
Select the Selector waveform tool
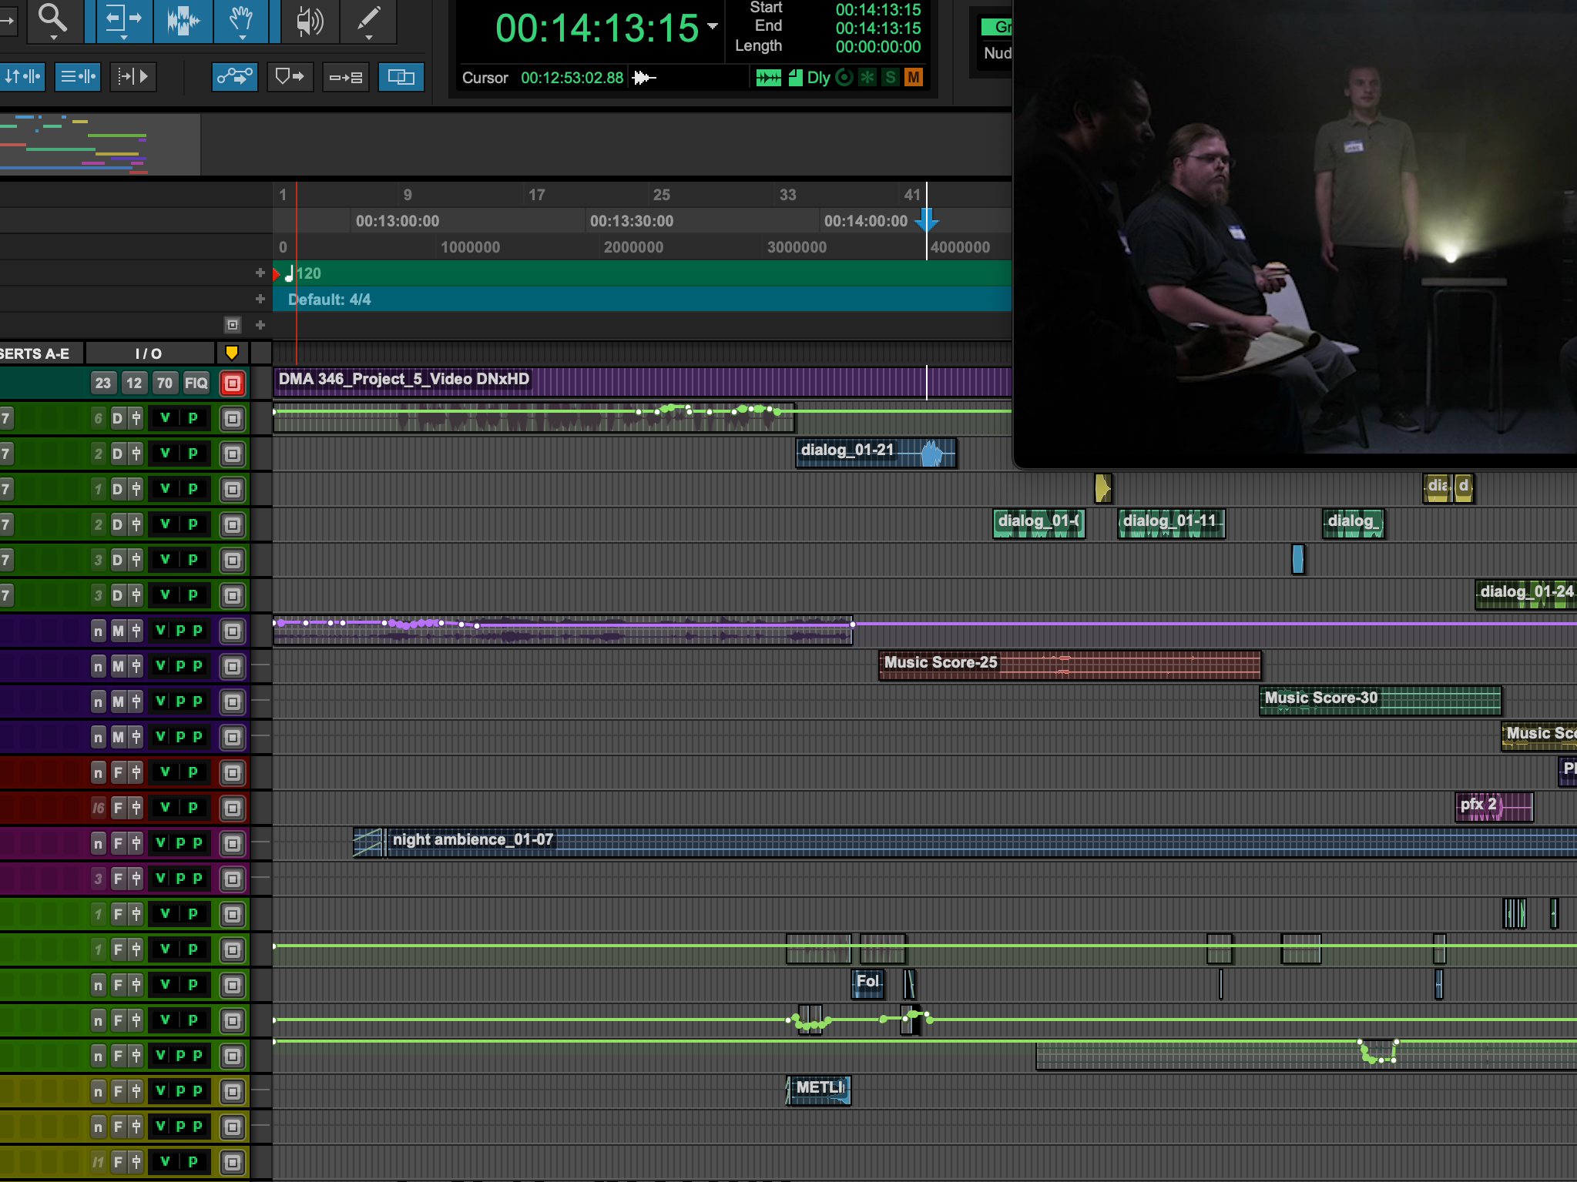coord(183,19)
